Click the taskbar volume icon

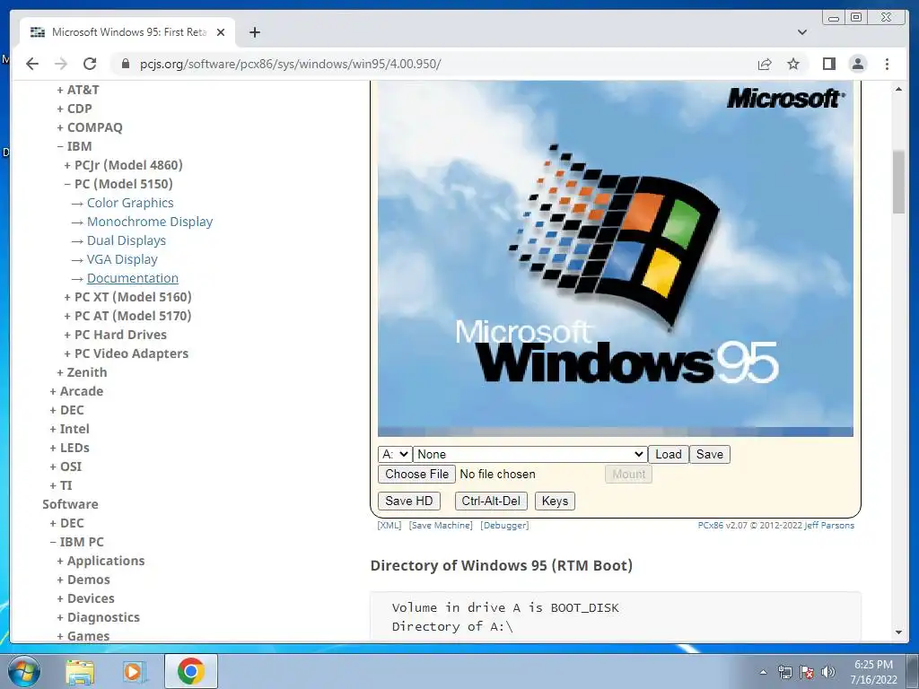point(828,672)
